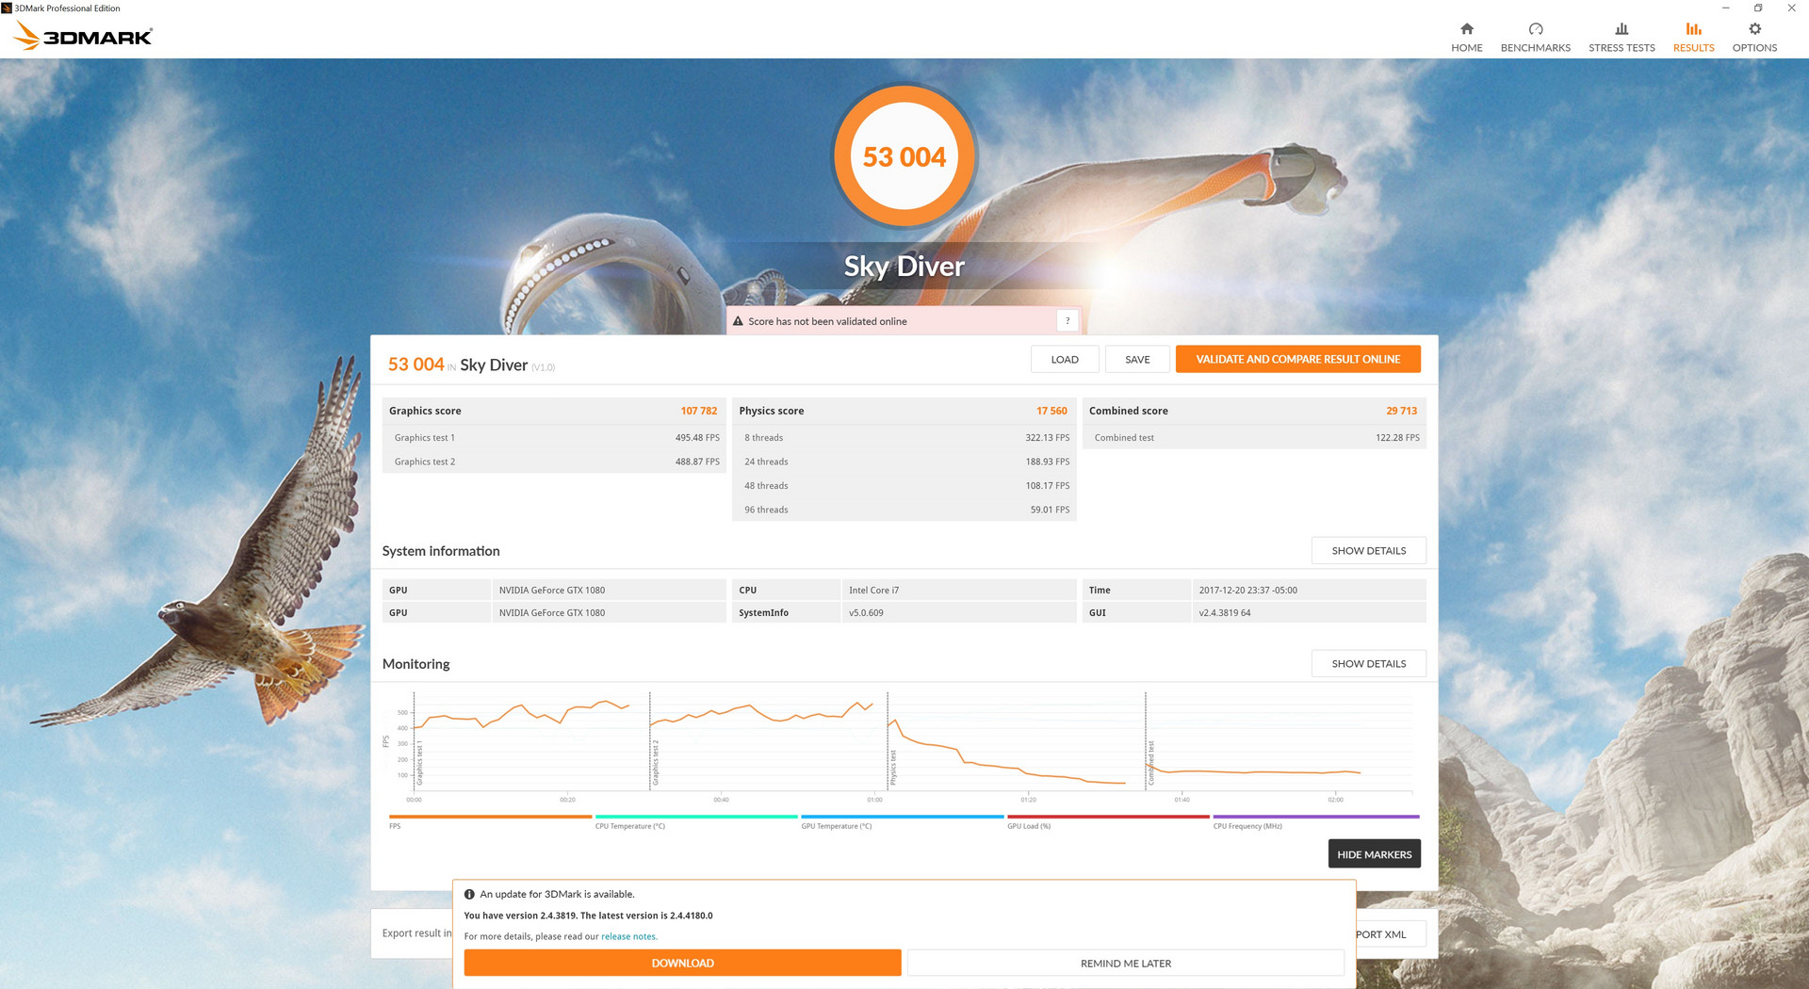Load a saved result file
Image resolution: width=1809 pixels, height=989 pixels.
[x=1065, y=359]
